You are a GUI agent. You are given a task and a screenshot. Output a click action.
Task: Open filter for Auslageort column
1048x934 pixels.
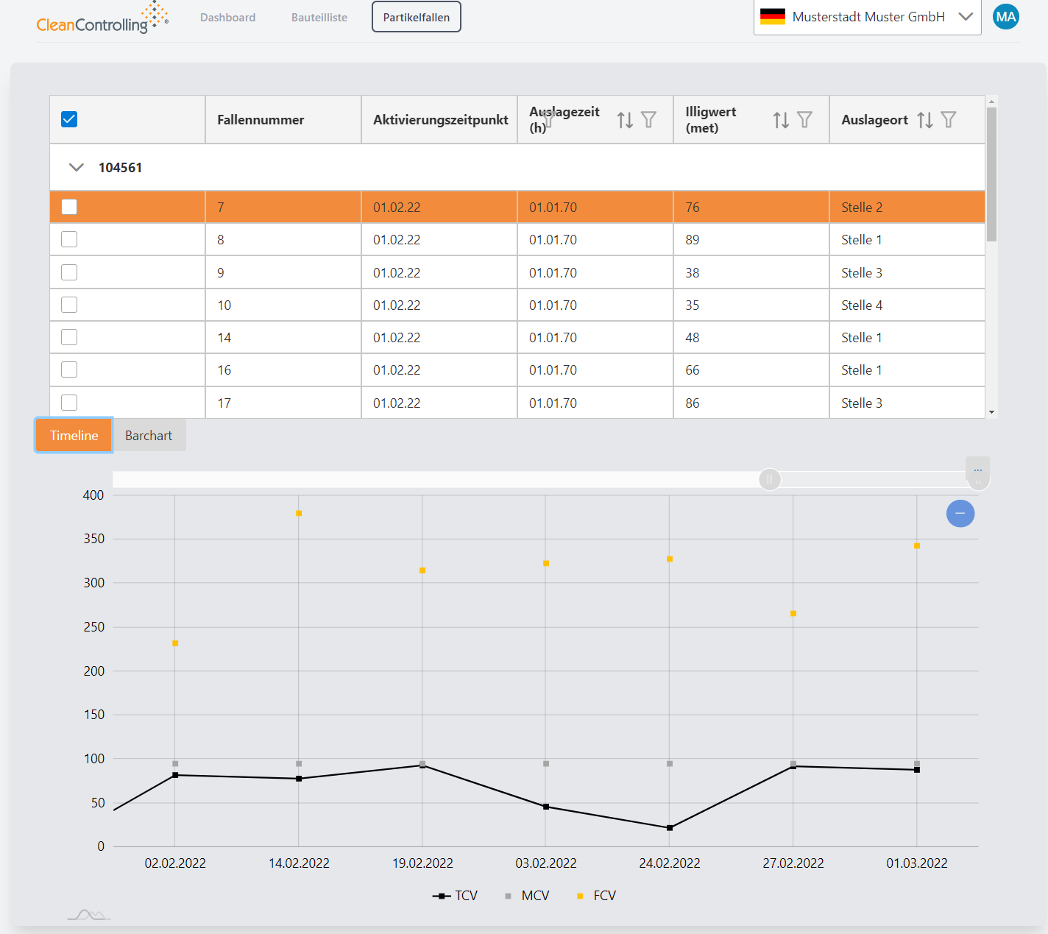point(949,120)
